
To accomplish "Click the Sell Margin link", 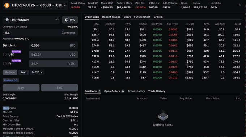I will pyautogui.click(x=71, y=94).
